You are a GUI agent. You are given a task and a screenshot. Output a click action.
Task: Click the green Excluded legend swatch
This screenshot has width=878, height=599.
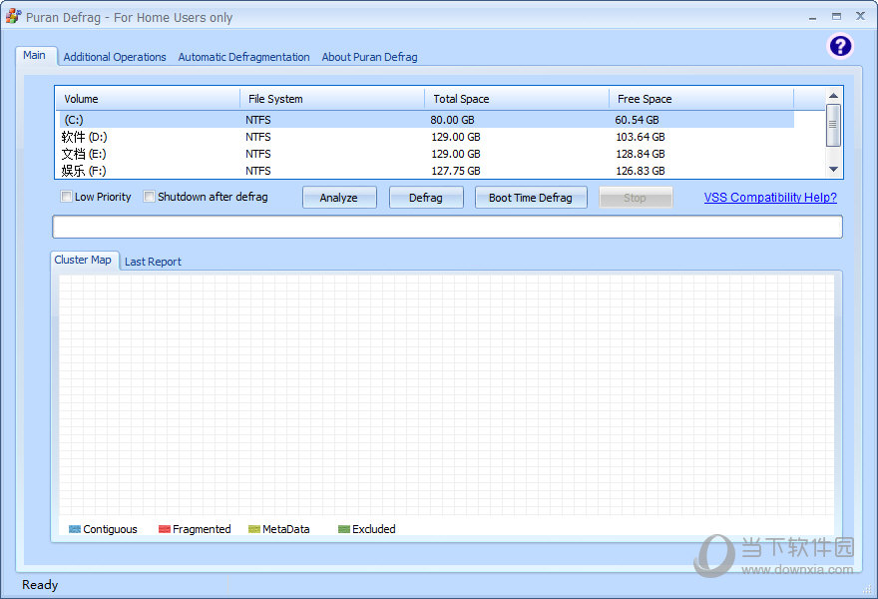pos(344,529)
